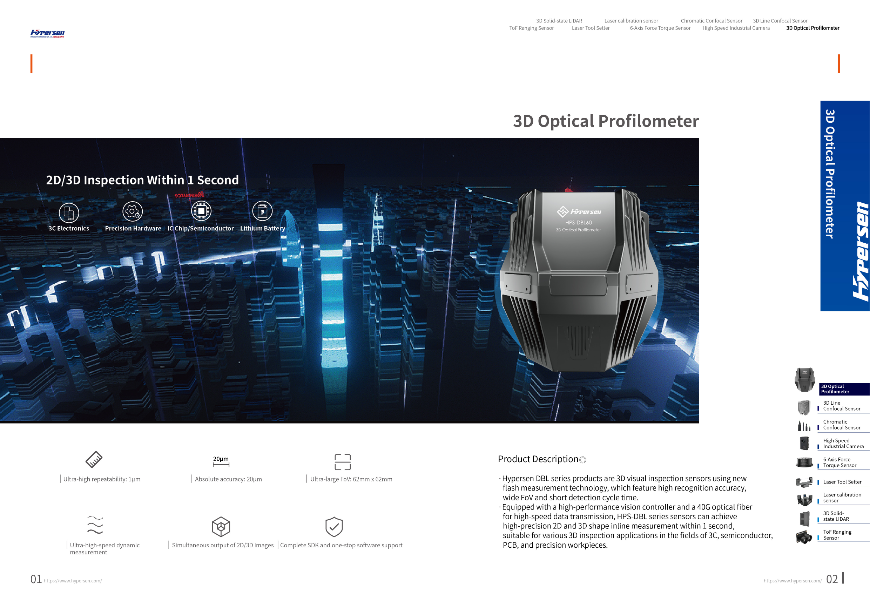Select active 3D Optical Profilometer top navigation item
Image resolution: width=870 pixels, height=615 pixels.
point(813,28)
